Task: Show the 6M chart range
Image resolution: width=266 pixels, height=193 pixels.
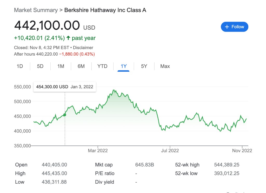Action: 81,66
